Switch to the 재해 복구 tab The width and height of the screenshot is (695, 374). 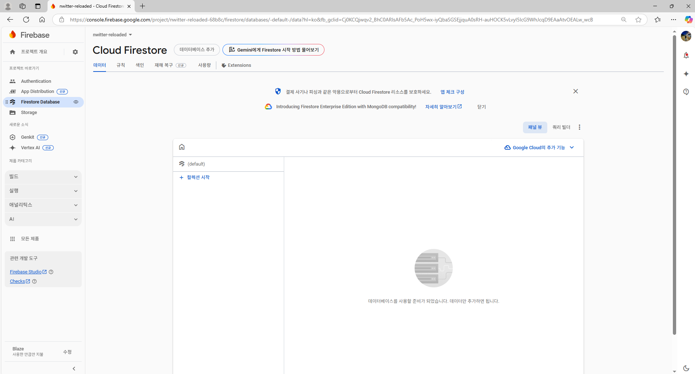coord(170,65)
